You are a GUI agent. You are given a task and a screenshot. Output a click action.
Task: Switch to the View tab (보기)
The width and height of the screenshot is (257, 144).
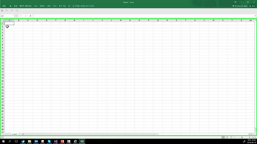tap(55, 6)
